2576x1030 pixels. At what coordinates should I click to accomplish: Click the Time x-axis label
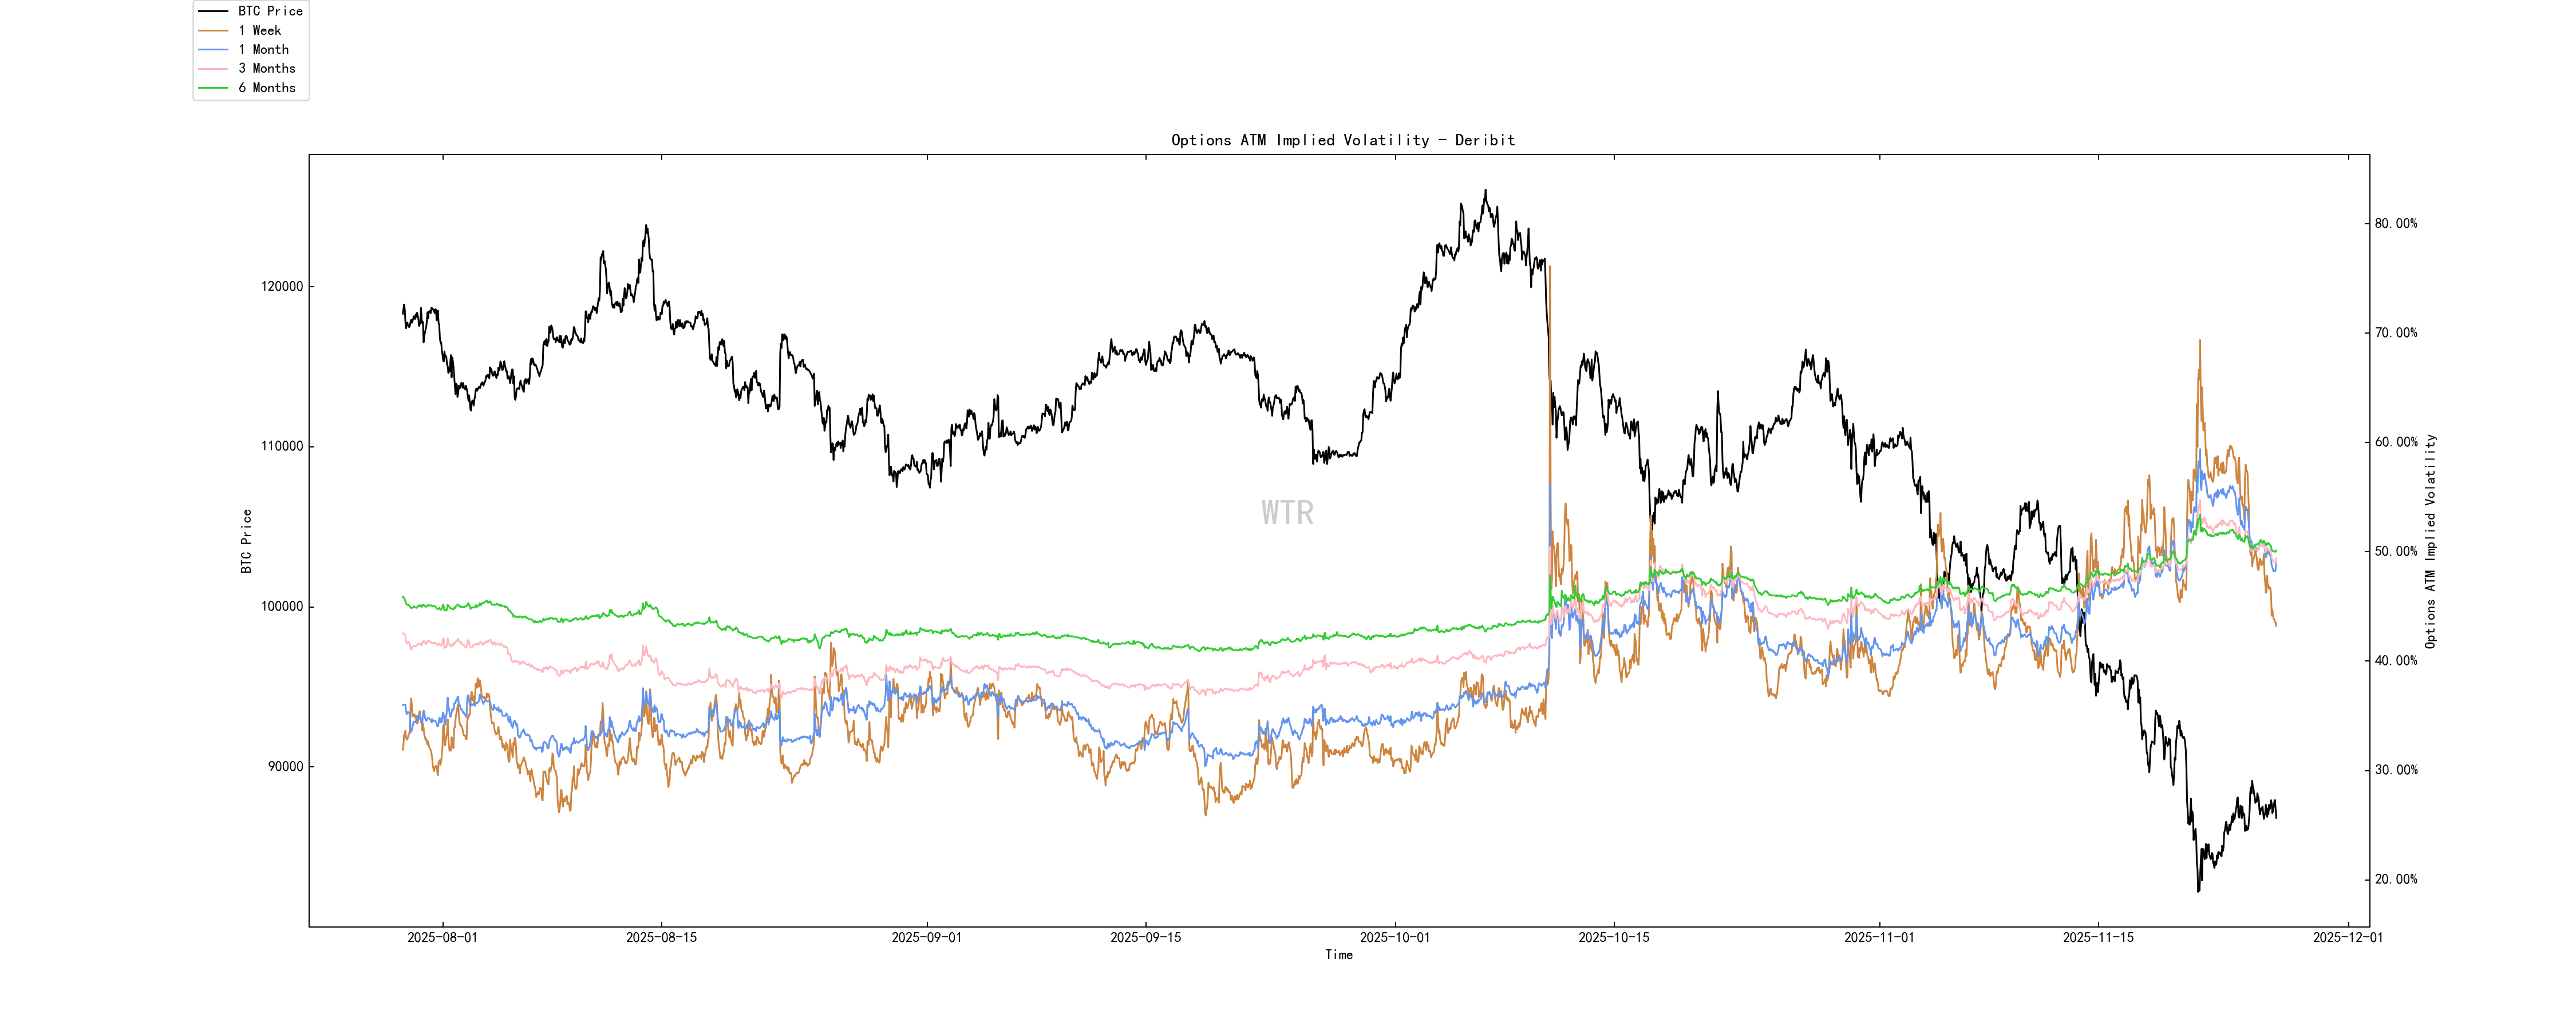(x=1338, y=955)
